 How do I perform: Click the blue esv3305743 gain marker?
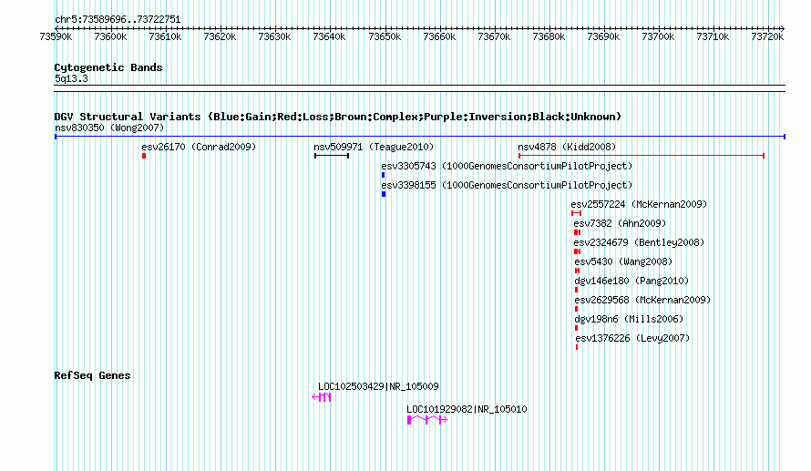(384, 175)
